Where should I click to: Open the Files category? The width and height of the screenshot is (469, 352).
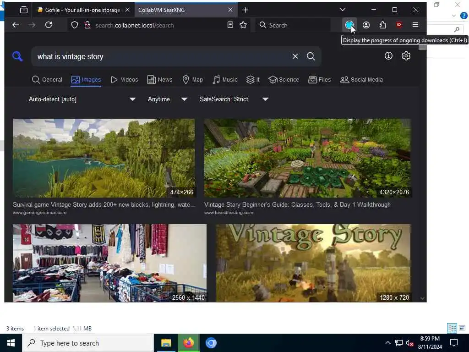pyautogui.click(x=319, y=80)
